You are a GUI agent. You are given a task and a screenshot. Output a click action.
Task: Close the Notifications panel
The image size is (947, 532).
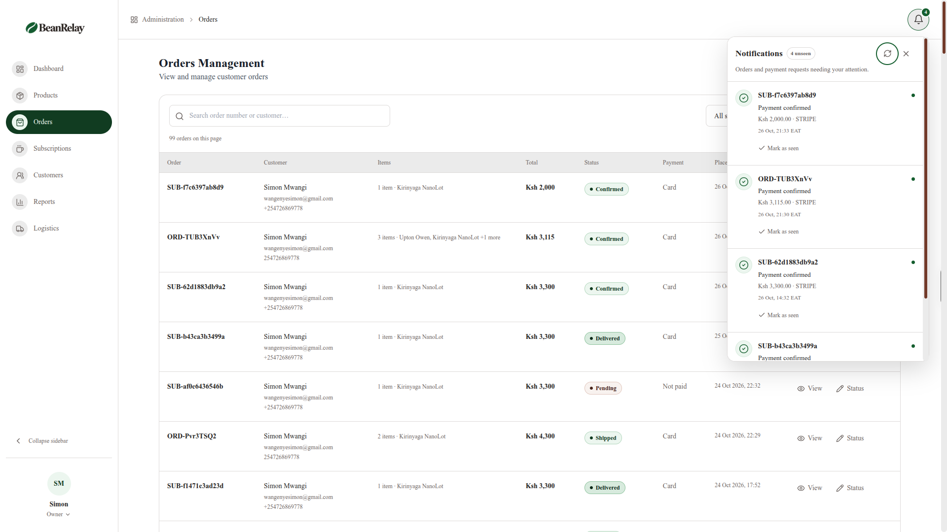tap(906, 54)
